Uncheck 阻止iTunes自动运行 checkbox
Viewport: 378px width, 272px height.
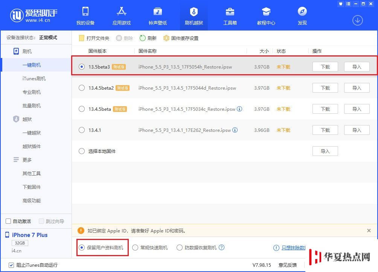click(11, 265)
